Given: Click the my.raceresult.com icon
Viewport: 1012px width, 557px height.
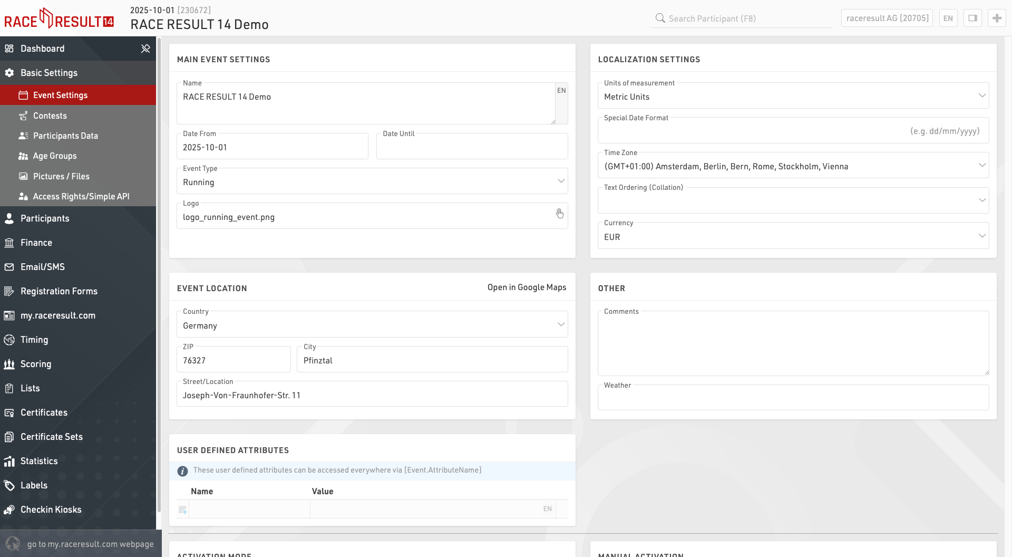Looking at the screenshot, I should tap(9, 315).
